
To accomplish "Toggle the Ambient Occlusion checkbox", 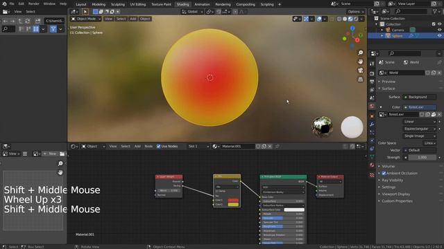I will [384, 173].
